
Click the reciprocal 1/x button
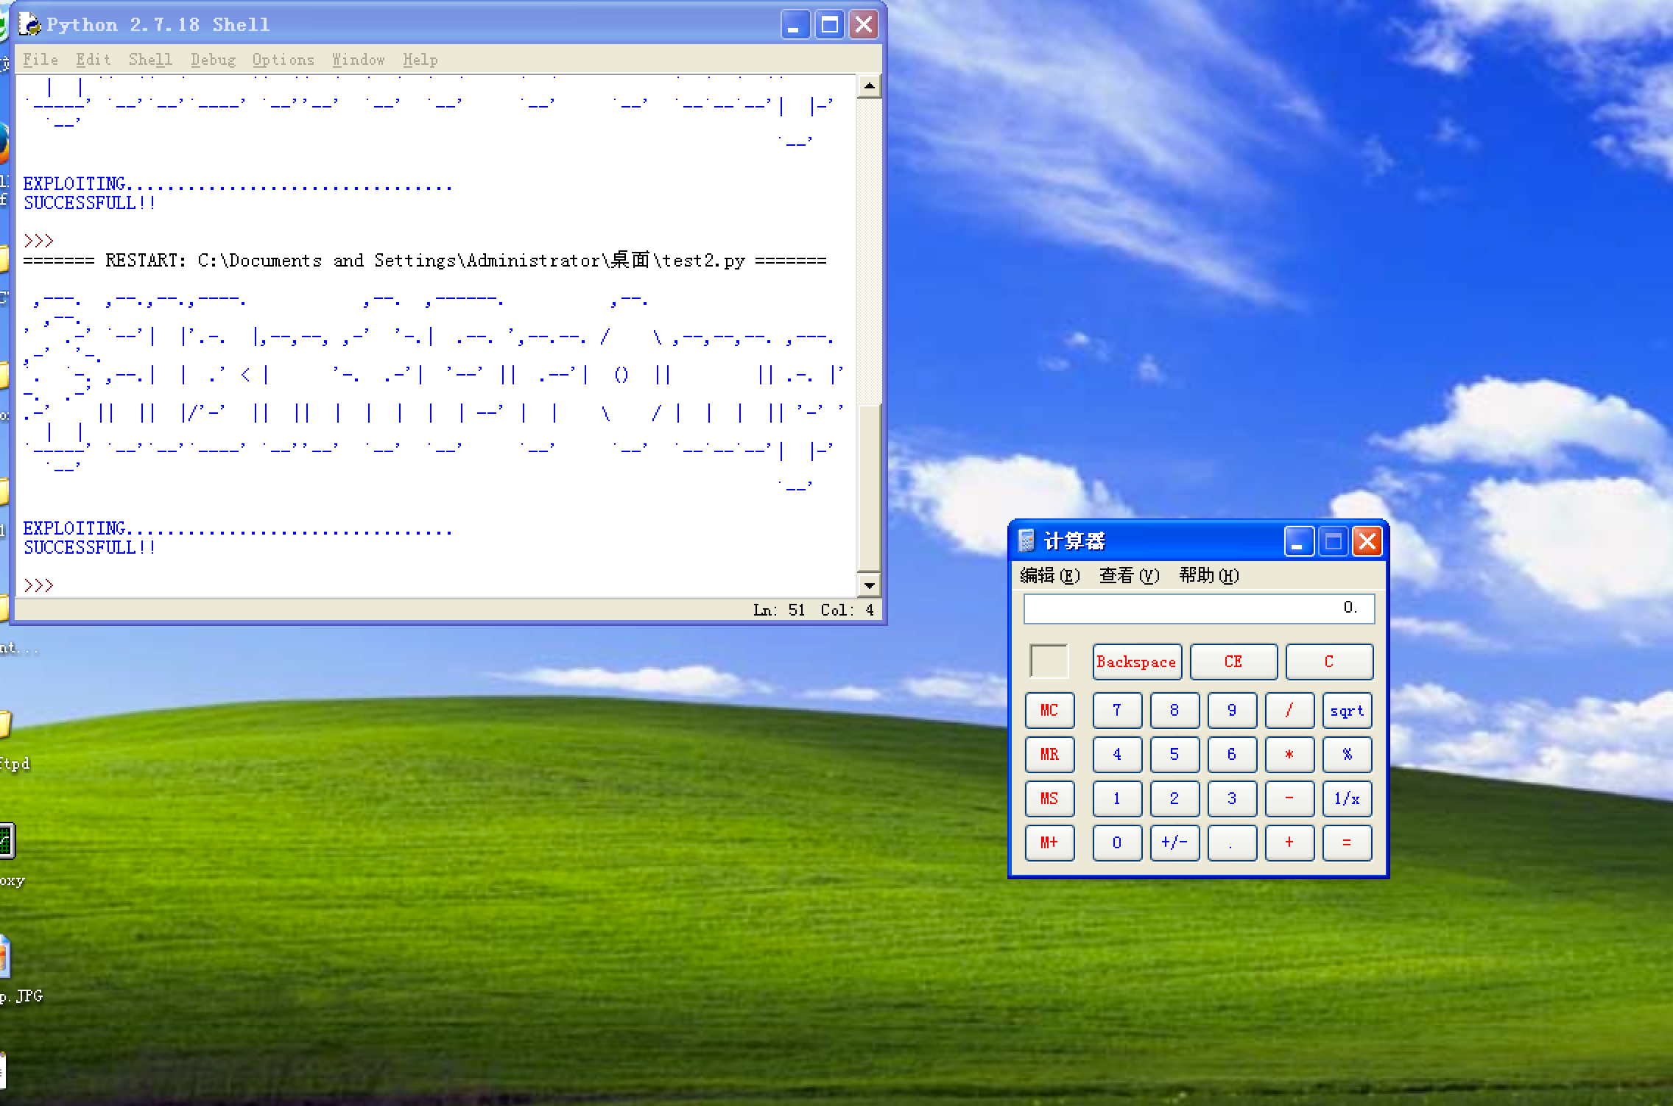click(x=1347, y=799)
